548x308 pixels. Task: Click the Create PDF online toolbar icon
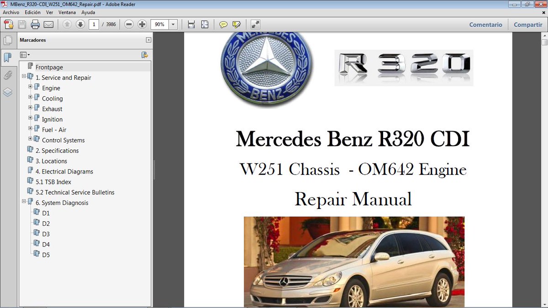pos(8,24)
